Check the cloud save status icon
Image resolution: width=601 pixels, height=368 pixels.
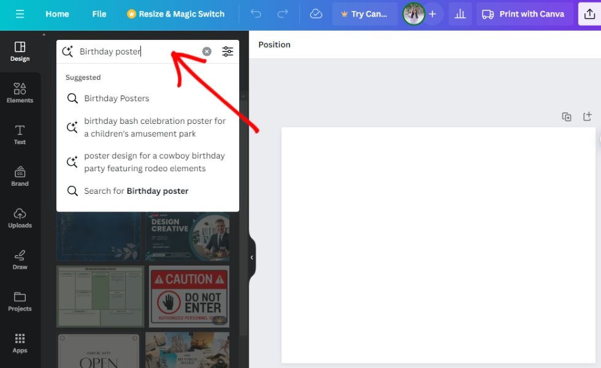tap(316, 14)
